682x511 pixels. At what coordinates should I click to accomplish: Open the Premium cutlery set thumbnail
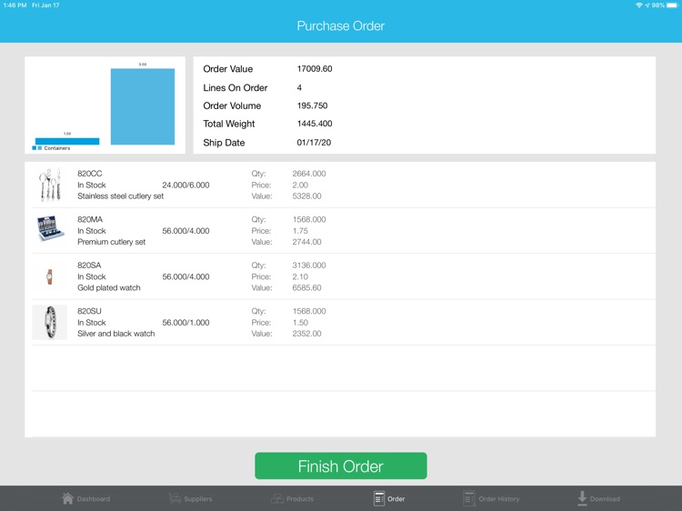pos(50,228)
